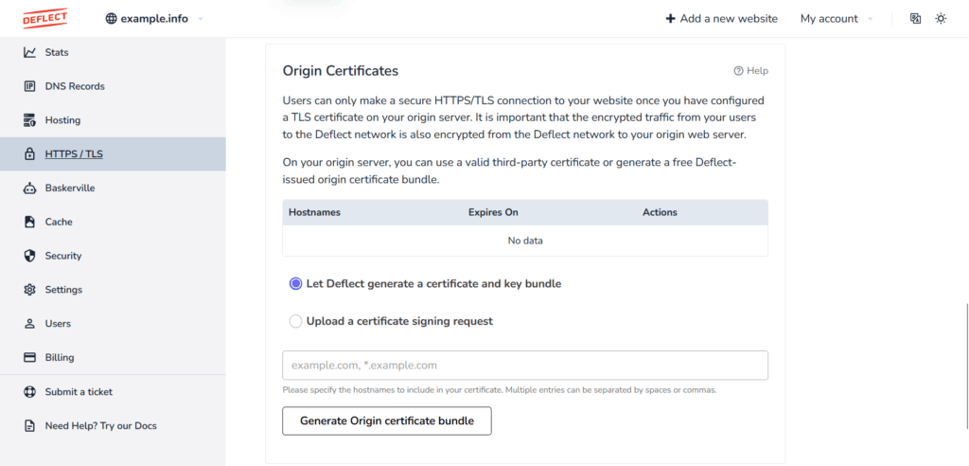The height and width of the screenshot is (466, 969).
Task: Expand the My account chevron
Action: click(x=871, y=19)
